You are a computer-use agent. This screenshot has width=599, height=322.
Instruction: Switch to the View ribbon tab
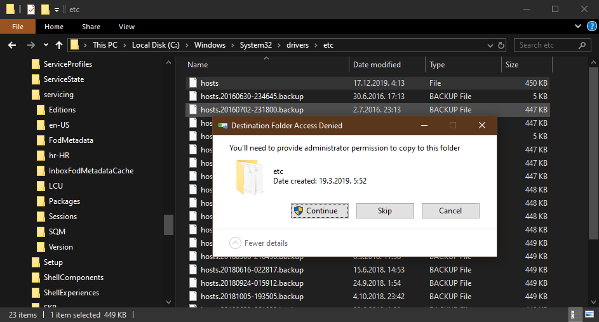pyautogui.click(x=126, y=27)
